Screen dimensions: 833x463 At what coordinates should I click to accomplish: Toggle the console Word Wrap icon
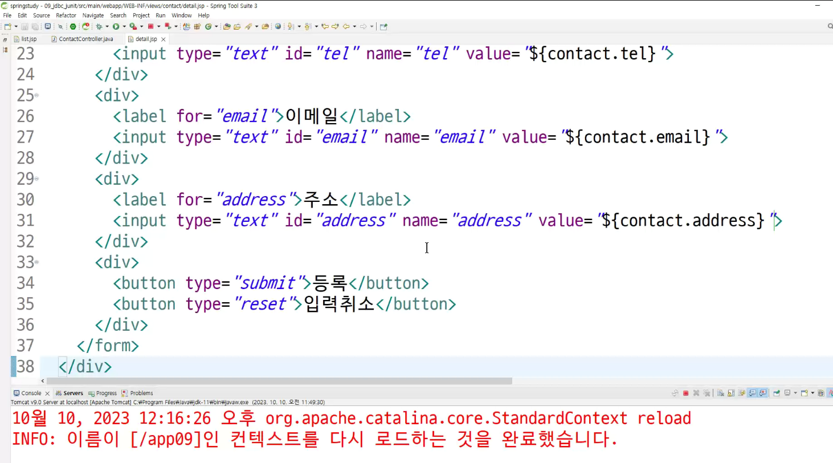click(x=741, y=393)
